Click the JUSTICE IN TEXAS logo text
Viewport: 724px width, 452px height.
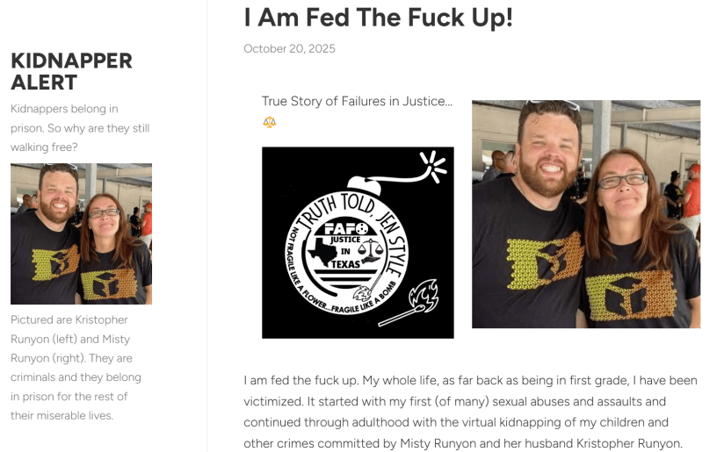click(x=345, y=252)
